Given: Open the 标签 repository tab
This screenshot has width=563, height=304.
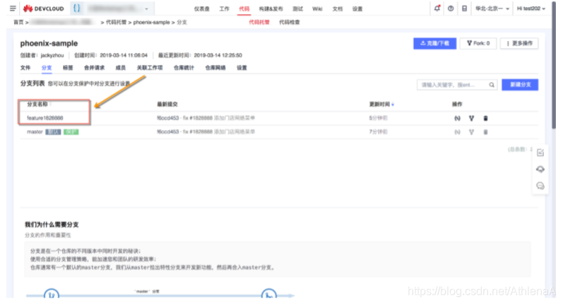Looking at the screenshot, I should tap(68, 68).
